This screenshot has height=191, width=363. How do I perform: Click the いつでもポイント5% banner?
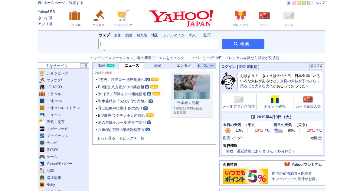pyautogui.click(x=245, y=176)
